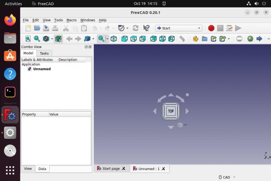Image resolution: width=271 pixels, height=181 pixels.
Task: Click the What's This help icon
Action: click(x=146, y=28)
